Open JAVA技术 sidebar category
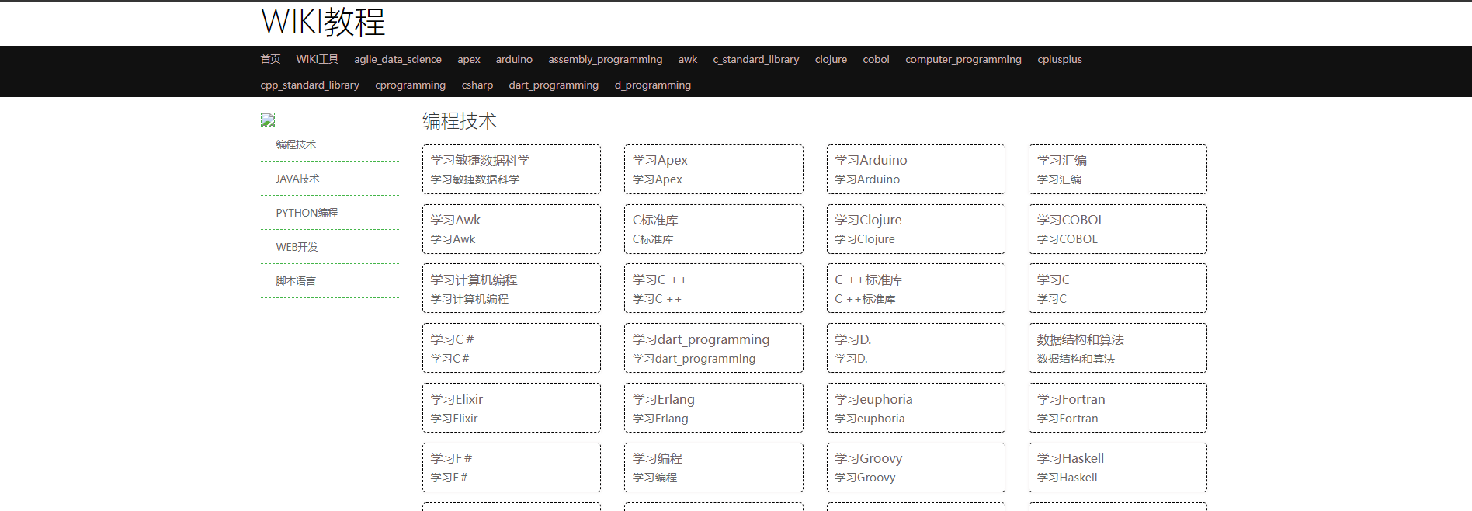 coord(297,179)
